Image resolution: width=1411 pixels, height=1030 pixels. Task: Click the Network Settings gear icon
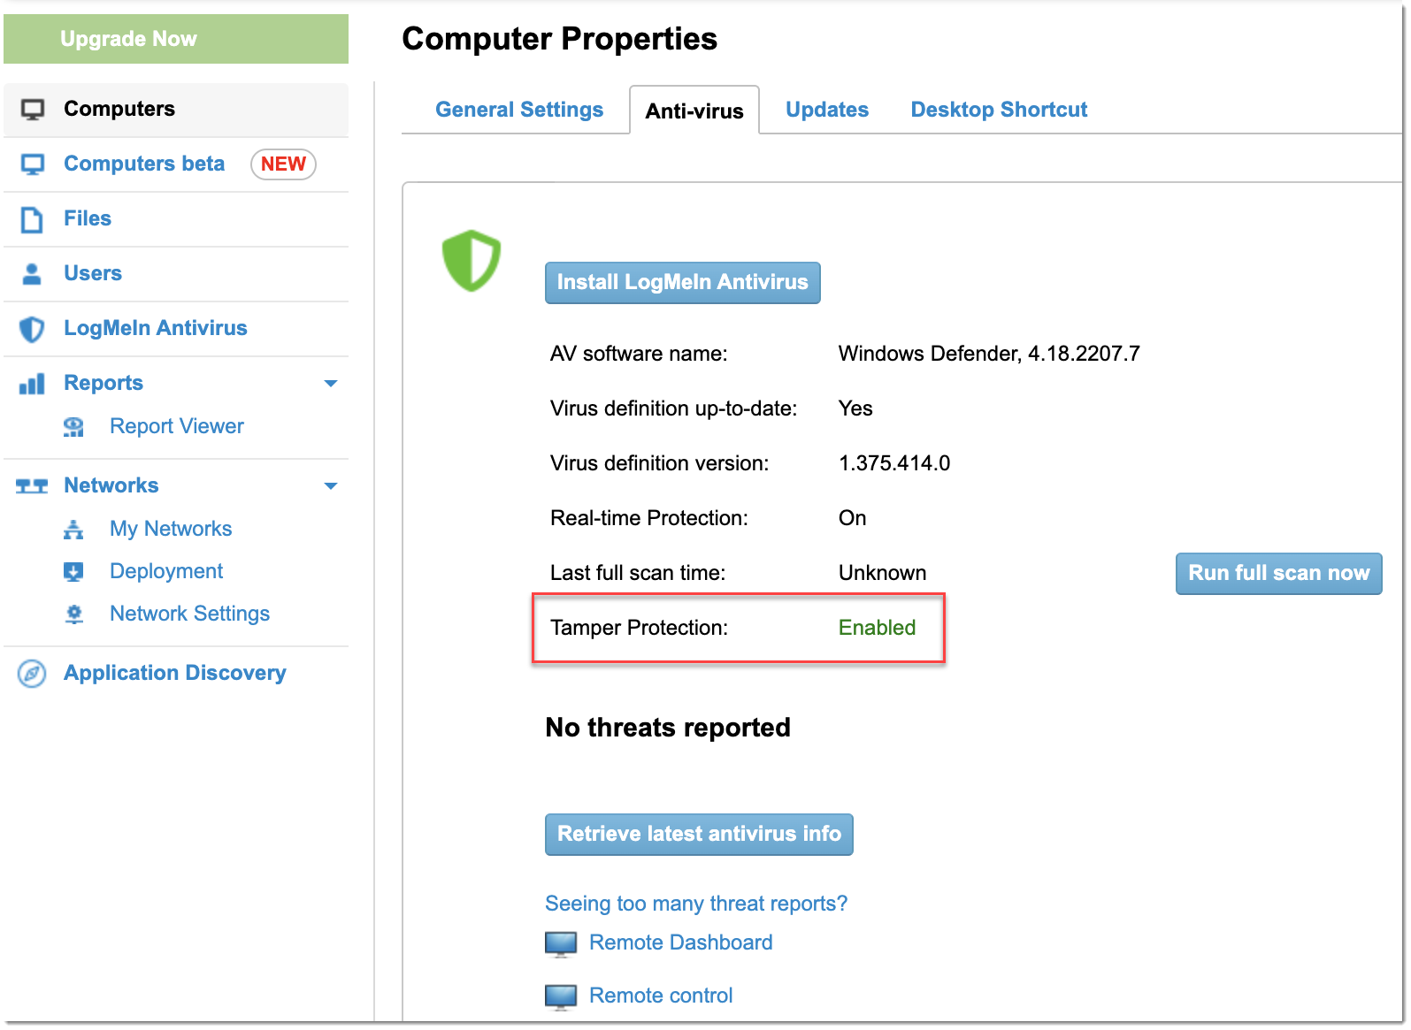(x=74, y=614)
